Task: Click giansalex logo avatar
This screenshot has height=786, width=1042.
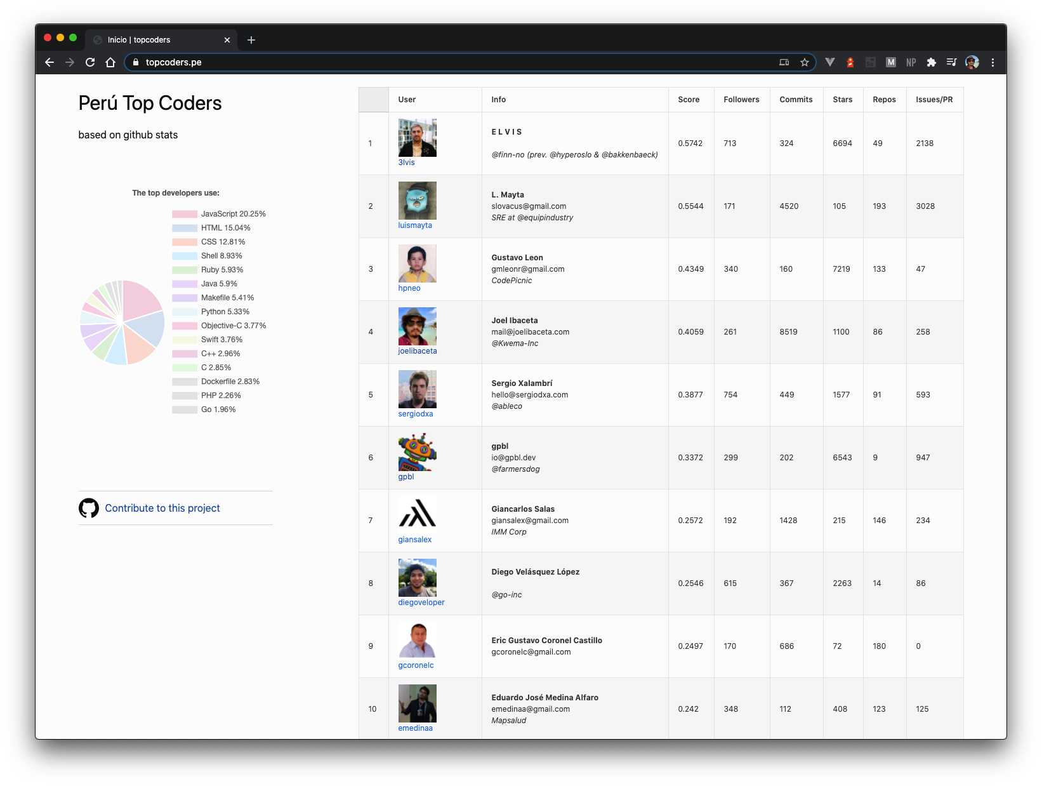Action: pyautogui.click(x=418, y=515)
